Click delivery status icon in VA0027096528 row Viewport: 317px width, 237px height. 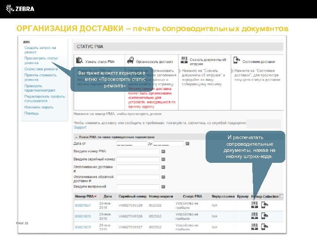click(265, 216)
